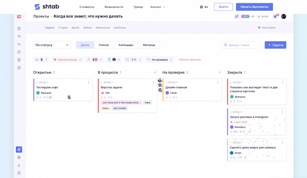
Task: Open three-dot menu on Верстка задачи card
Action: point(154,82)
